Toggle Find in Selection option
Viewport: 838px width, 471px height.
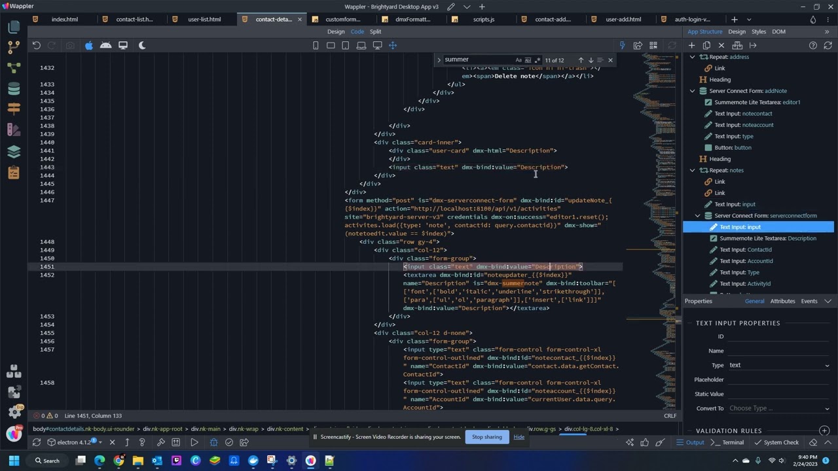(600, 60)
